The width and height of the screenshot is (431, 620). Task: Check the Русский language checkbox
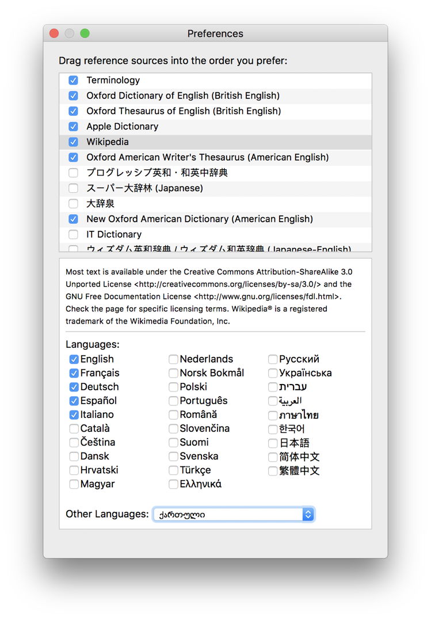click(273, 359)
